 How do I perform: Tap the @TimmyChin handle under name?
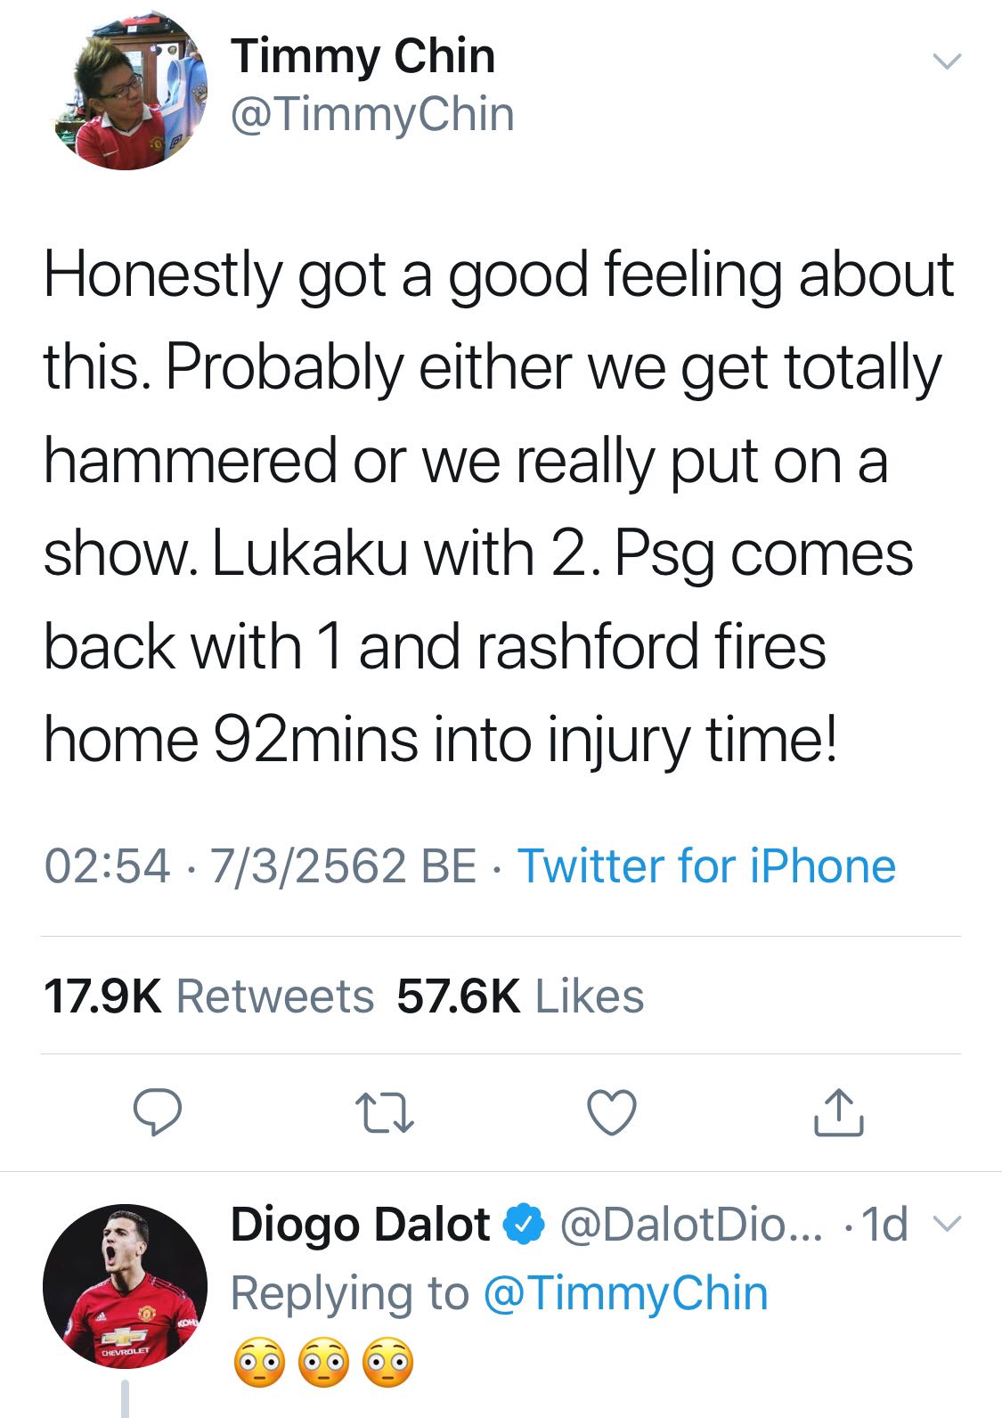[372, 115]
